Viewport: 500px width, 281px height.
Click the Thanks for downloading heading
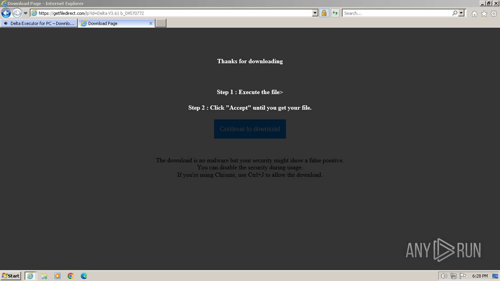pos(250,61)
